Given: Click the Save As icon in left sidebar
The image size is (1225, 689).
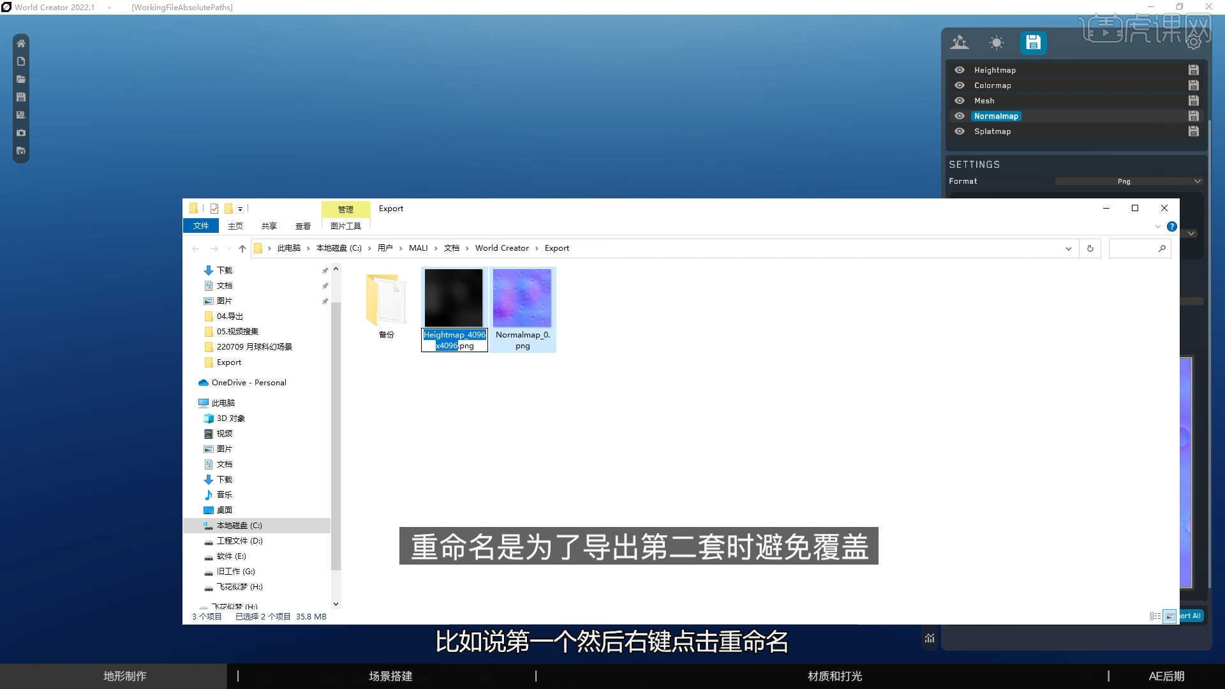Looking at the screenshot, I should [x=21, y=115].
